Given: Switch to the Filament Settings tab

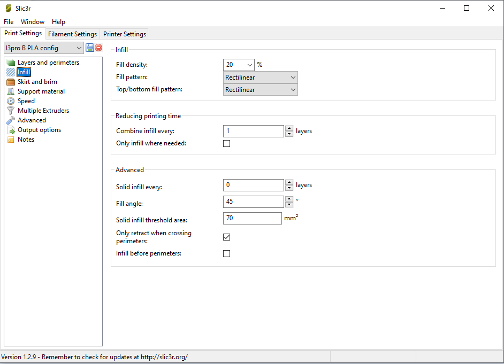Looking at the screenshot, I should 72,34.
